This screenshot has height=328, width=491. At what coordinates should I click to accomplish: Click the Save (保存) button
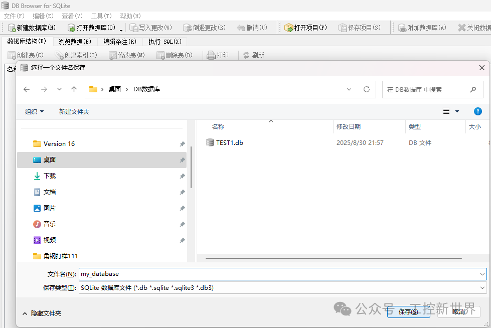(x=408, y=311)
